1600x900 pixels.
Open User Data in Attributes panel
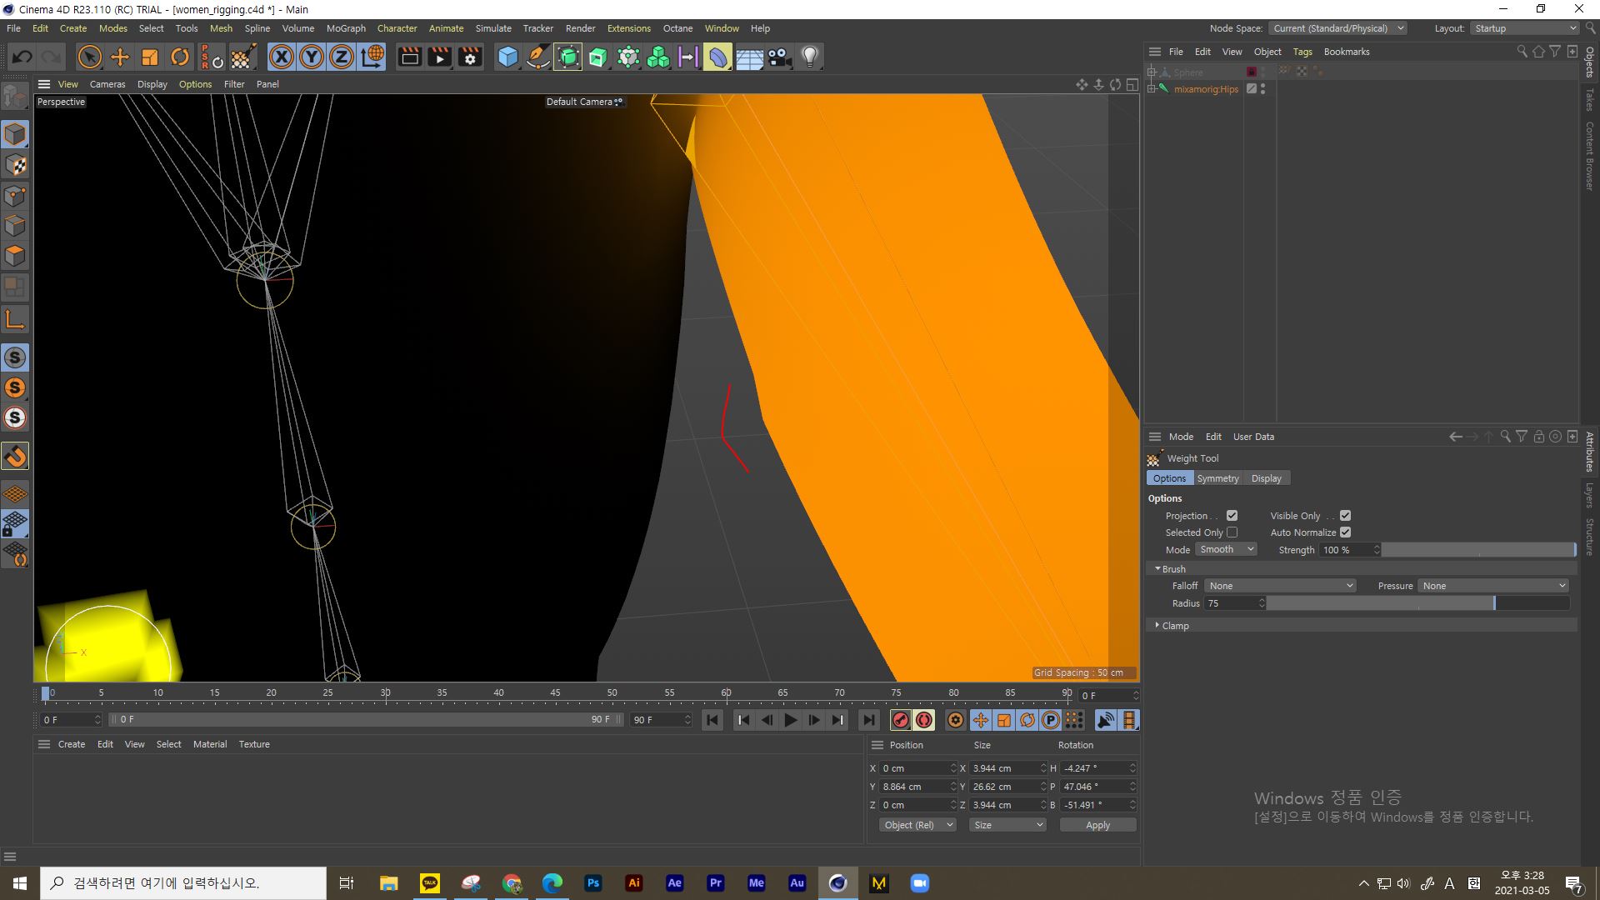click(1253, 437)
